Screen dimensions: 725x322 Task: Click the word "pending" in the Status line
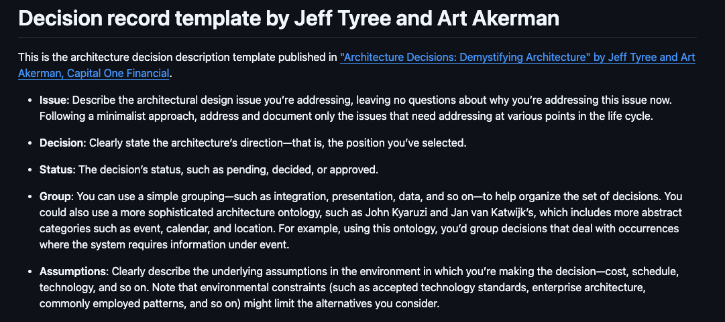click(x=249, y=170)
